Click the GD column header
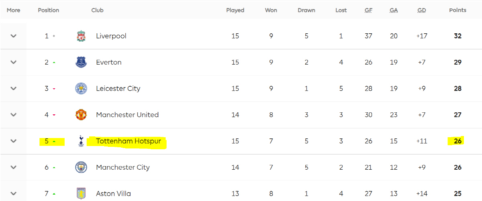Viewport: 482px width, 201px height. 422,10
